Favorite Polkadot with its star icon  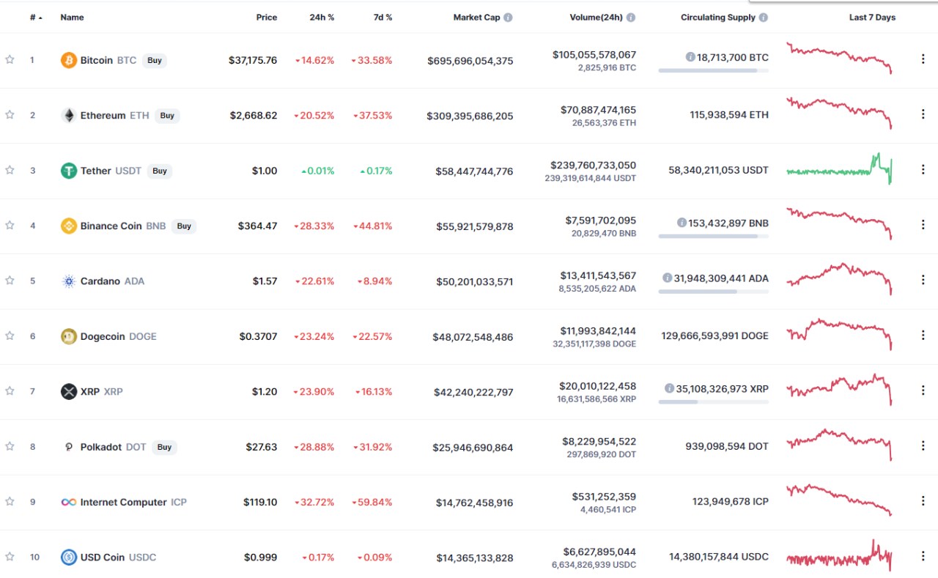(x=10, y=446)
